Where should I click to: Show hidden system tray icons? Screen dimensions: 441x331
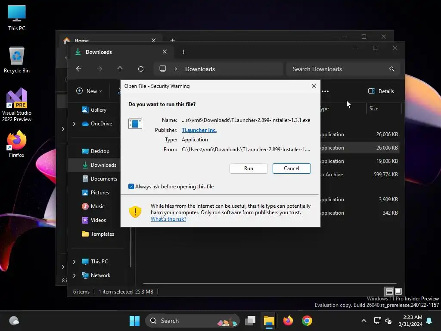[363, 321]
